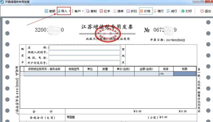
Task: Click the 差额 toolbar icon
Action: 46,11
